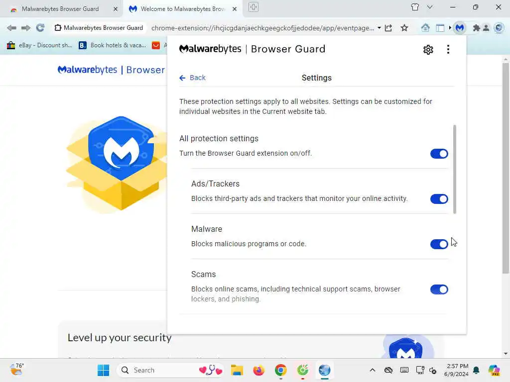
Task: Select the 'Level up your security' heading
Action: click(x=120, y=338)
